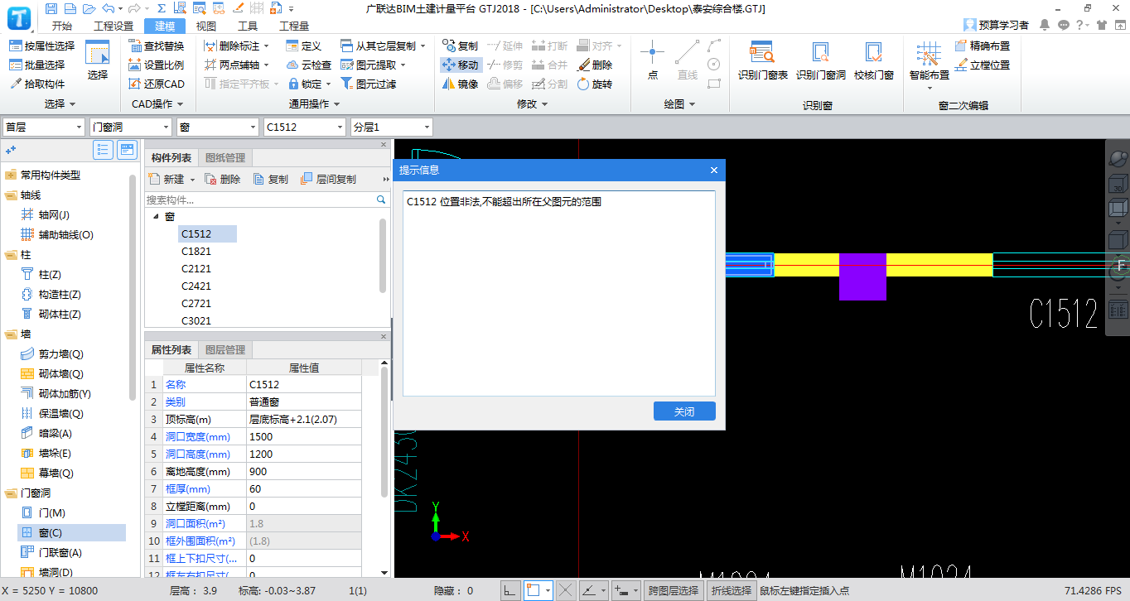Click the 智能布置 tool
The image size is (1130, 601).
point(929,65)
